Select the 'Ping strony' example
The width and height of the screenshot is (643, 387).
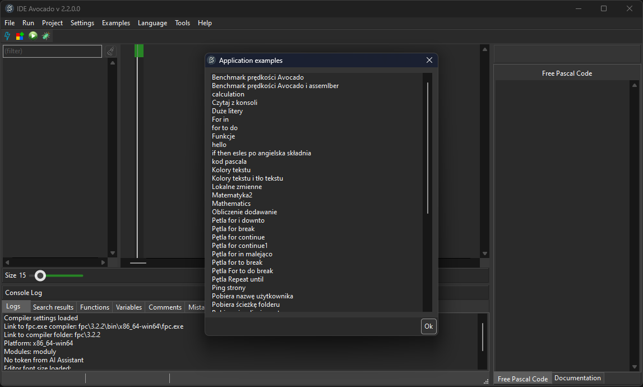click(x=229, y=288)
